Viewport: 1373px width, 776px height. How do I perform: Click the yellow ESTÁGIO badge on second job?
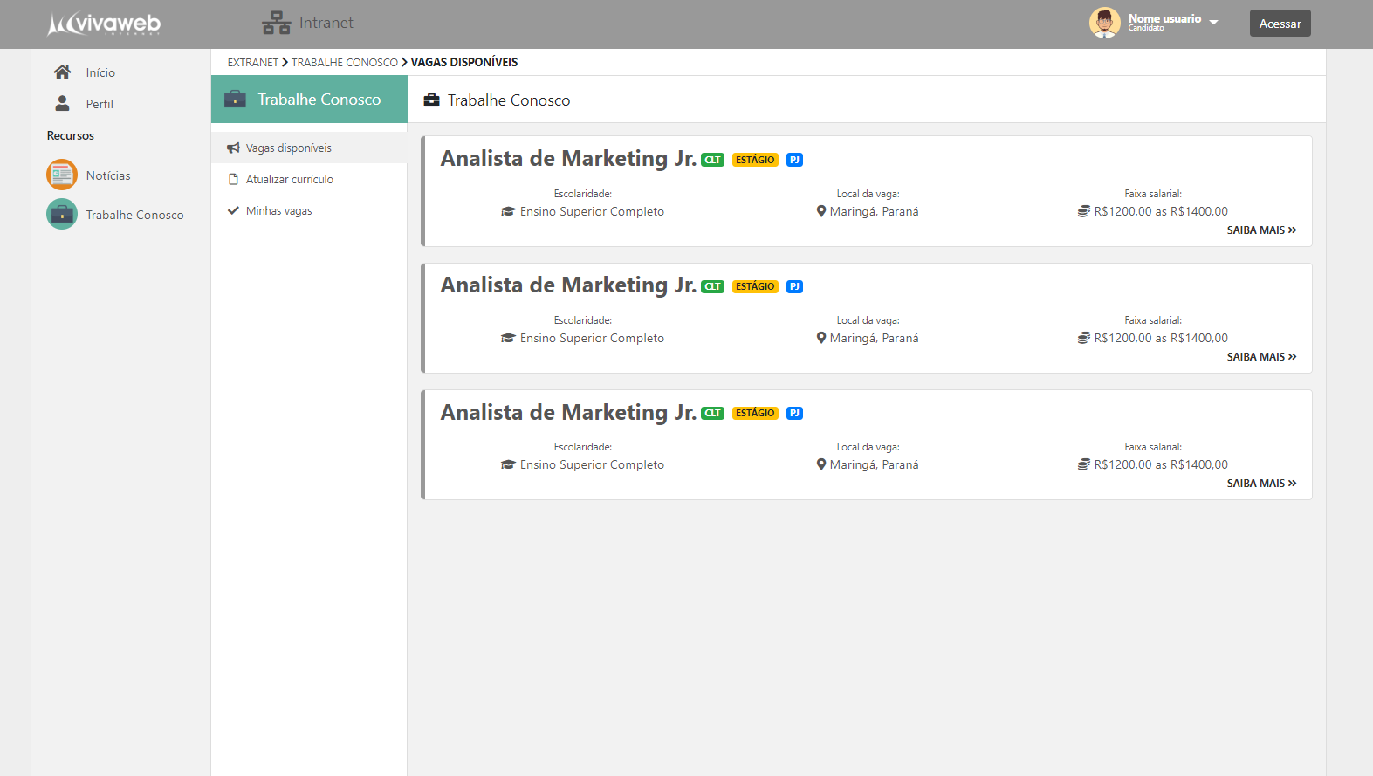click(x=755, y=287)
